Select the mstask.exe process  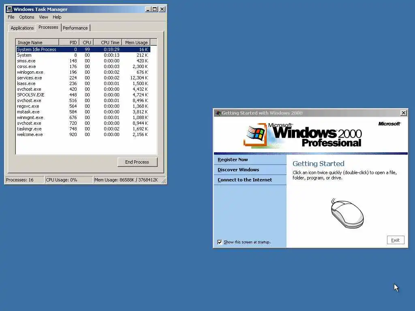[x=83, y=112]
